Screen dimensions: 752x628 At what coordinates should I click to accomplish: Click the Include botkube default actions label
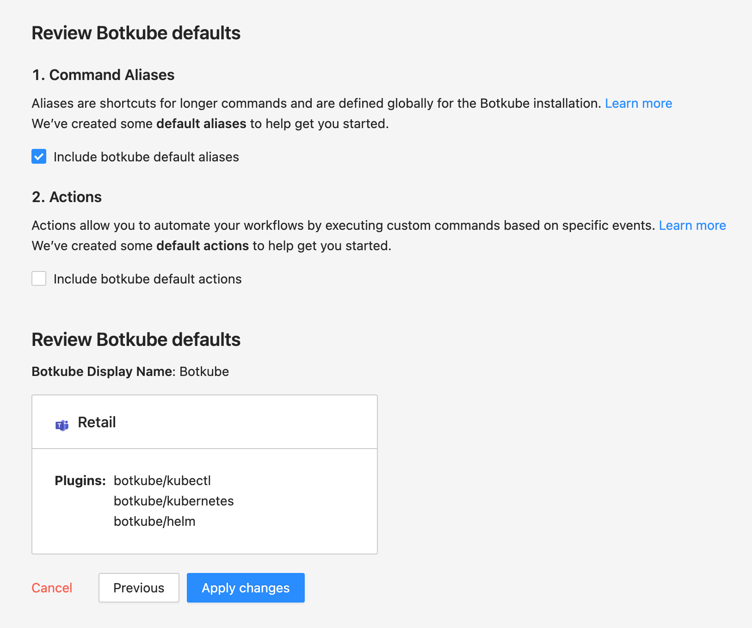click(148, 279)
